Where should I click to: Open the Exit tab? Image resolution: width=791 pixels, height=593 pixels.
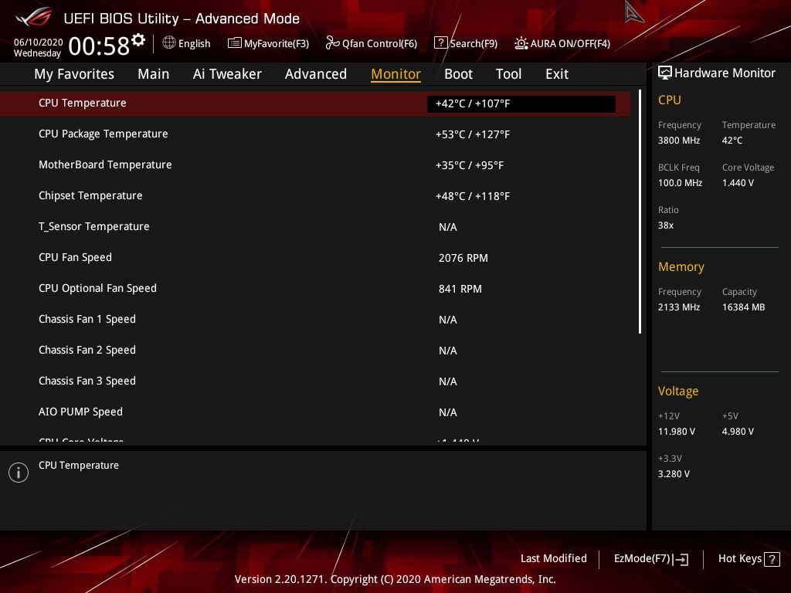point(557,74)
